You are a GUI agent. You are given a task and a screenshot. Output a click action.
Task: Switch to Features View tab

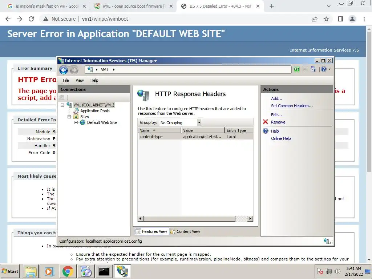coord(152,231)
